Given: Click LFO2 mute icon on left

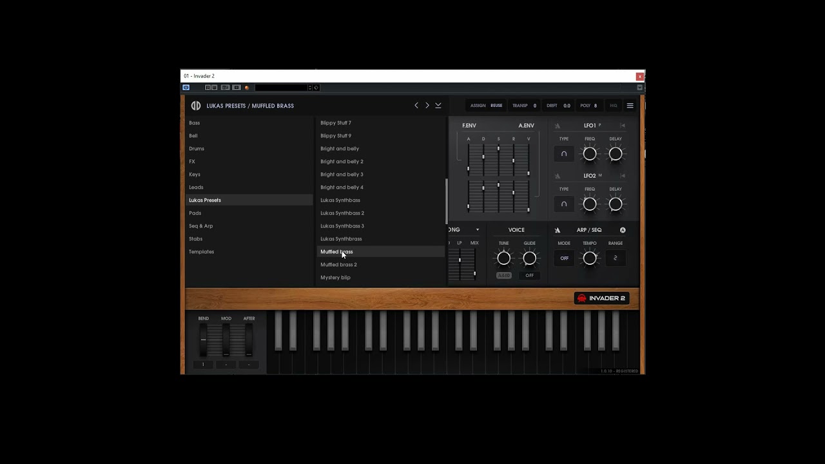Looking at the screenshot, I should (x=558, y=176).
